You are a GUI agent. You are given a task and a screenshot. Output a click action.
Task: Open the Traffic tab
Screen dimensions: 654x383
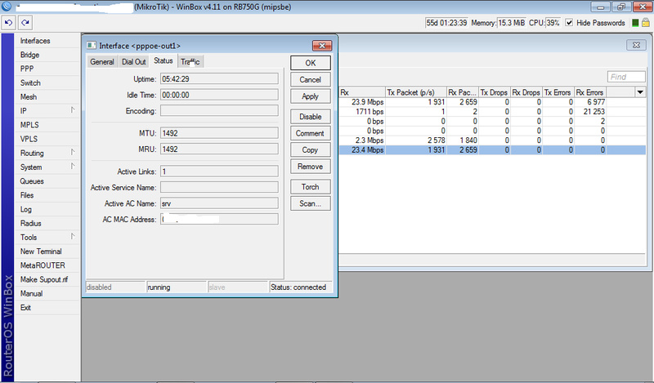pyautogui.click(x=190, y=62)
